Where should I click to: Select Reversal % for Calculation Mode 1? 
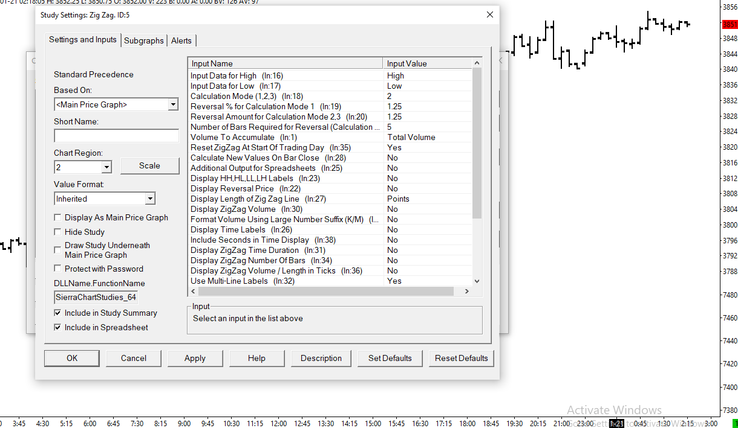330,106
